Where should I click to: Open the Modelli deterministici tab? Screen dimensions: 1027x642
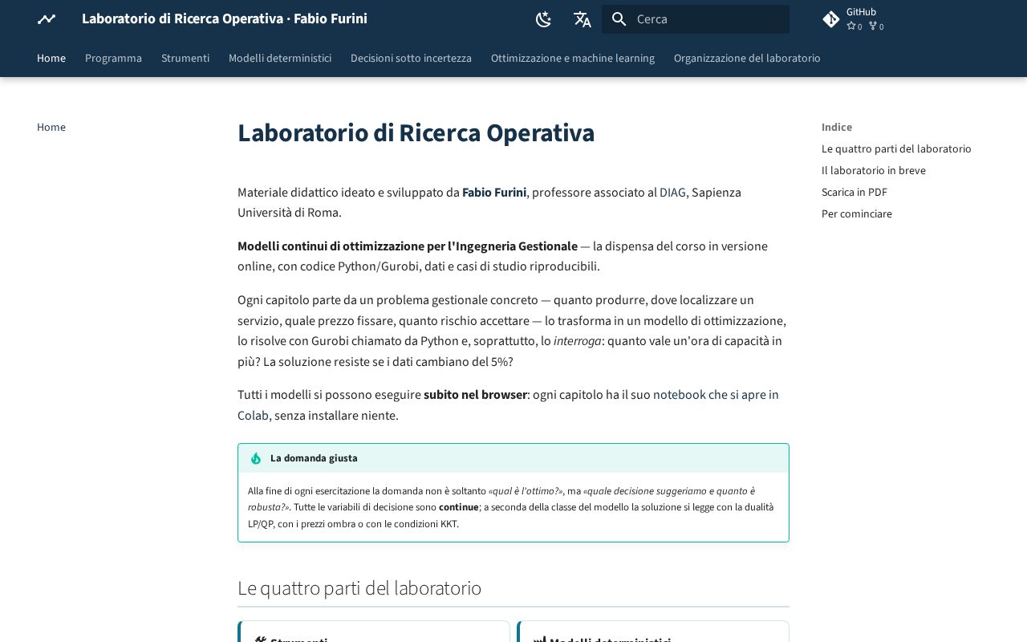[x=280, y=58]
